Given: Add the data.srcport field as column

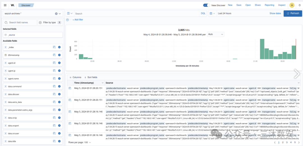Looking at the screenshot, I should pyautogui.click(x=59, y=126).
